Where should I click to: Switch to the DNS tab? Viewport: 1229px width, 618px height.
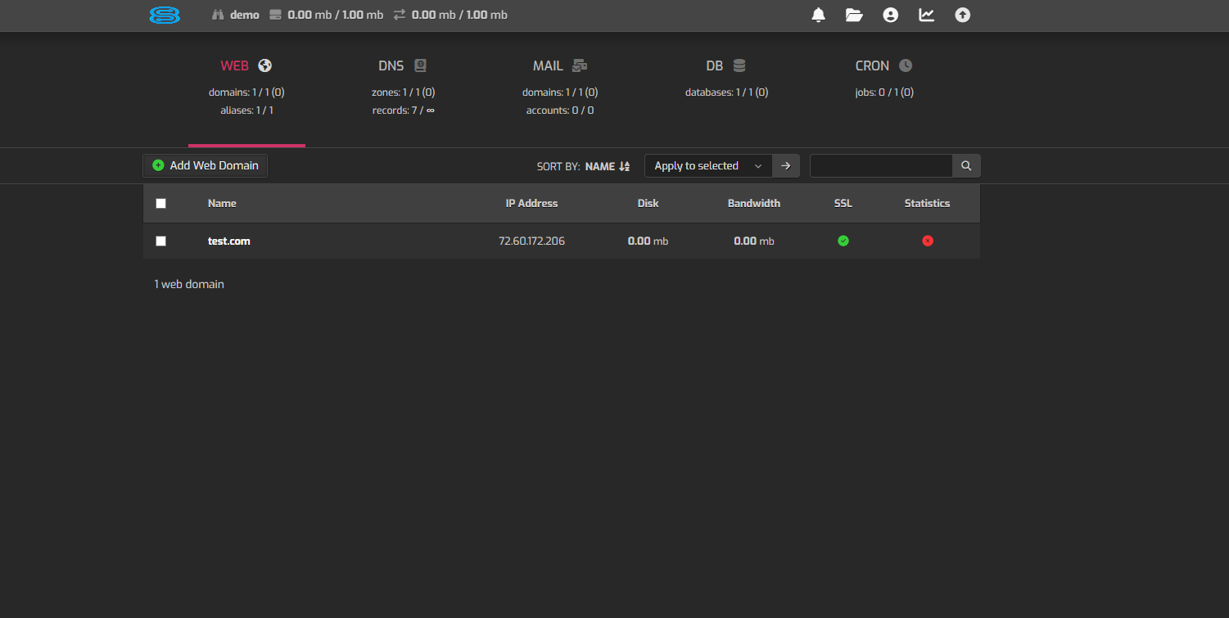click(x=403, y=65)
